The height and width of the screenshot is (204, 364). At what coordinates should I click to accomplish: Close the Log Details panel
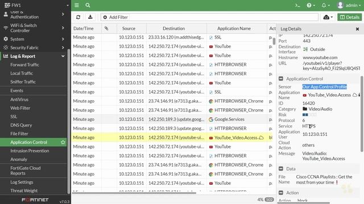point(357,29)
